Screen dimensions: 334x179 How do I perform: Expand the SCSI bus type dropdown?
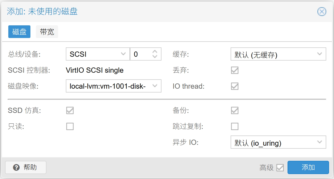123,54
